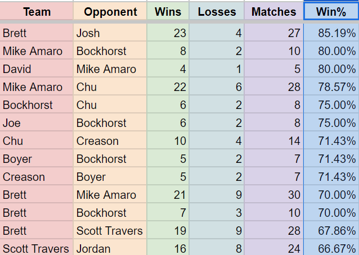Select the Losses header cell
Viewport: 359px width, 255px height.
pos(217,11)
